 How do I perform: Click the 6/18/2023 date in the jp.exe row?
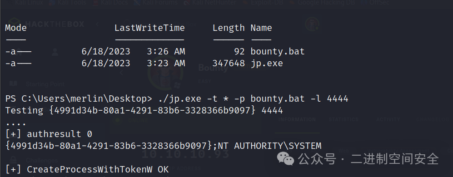pyautogui.click(x=106, y=64)
